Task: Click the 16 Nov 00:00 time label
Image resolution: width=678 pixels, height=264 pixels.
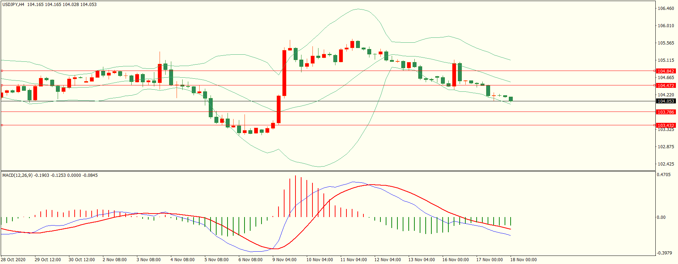Action: pos(455,260)
